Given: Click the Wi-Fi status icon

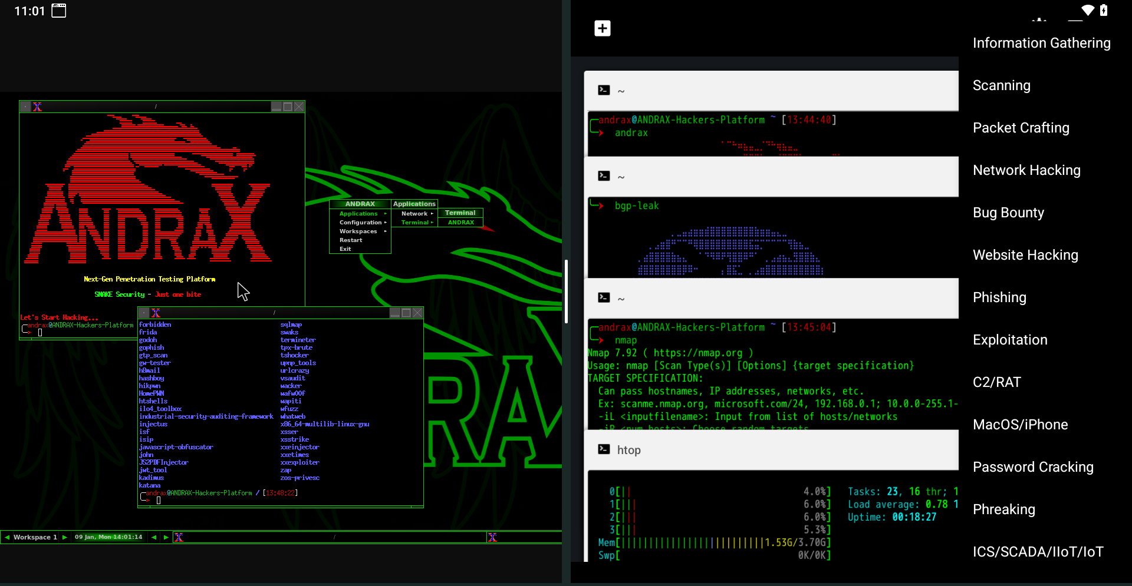Looking at the screenshot, I should pyautogui.click(x=1088, y=10).
